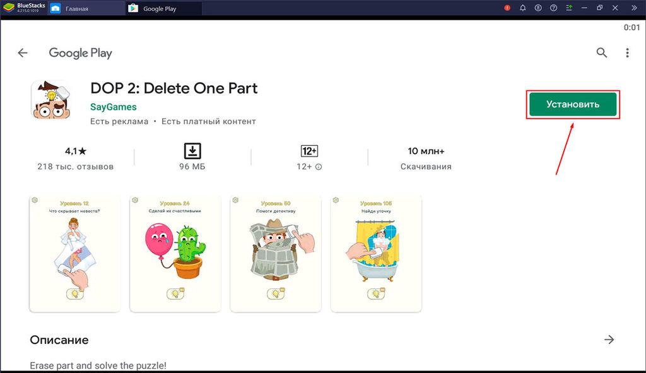Open the Уровень 50 detective screenshot
Image resolution: width=646 pixels, height=373 pixels.
pyautogui.click(x=276, y=254)
